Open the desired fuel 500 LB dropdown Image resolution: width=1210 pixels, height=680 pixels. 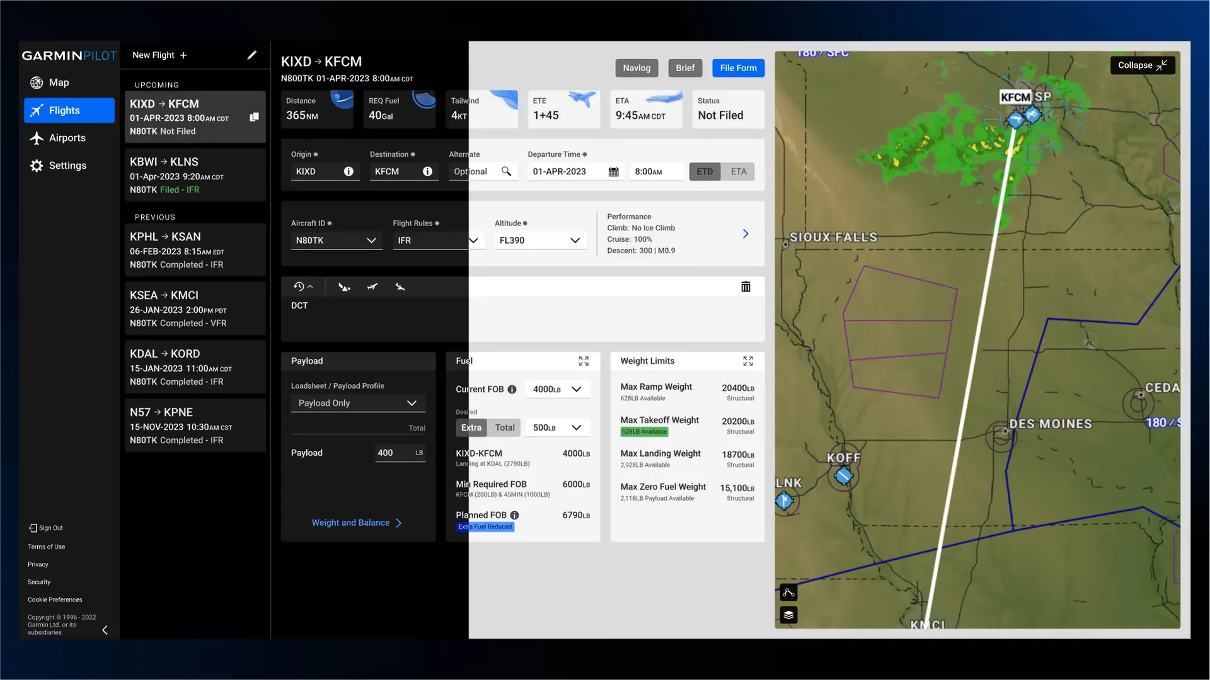[x=558, y=428]
